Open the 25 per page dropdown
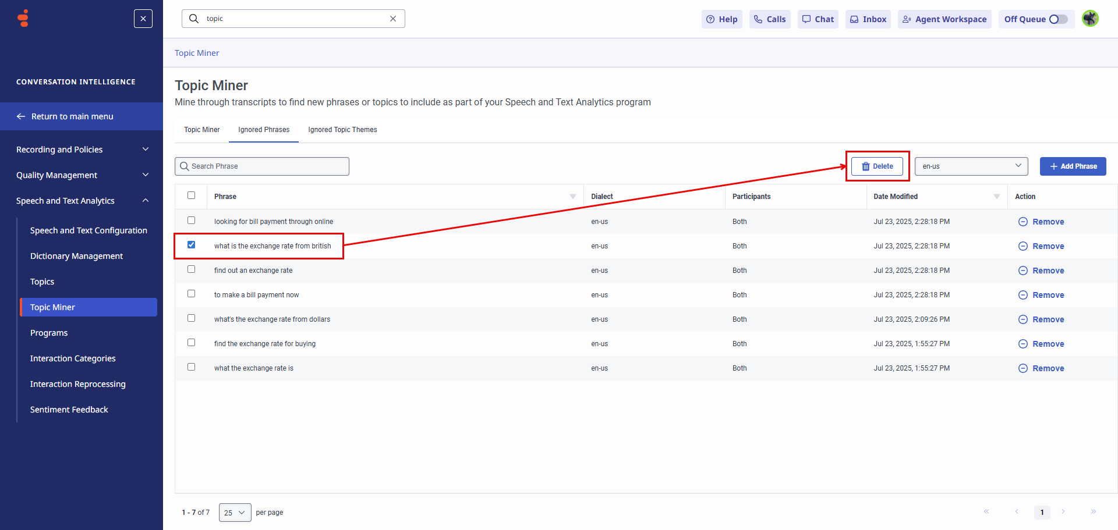The width and height of the screenshot is (1118, 530). click(x=235, y=513)
